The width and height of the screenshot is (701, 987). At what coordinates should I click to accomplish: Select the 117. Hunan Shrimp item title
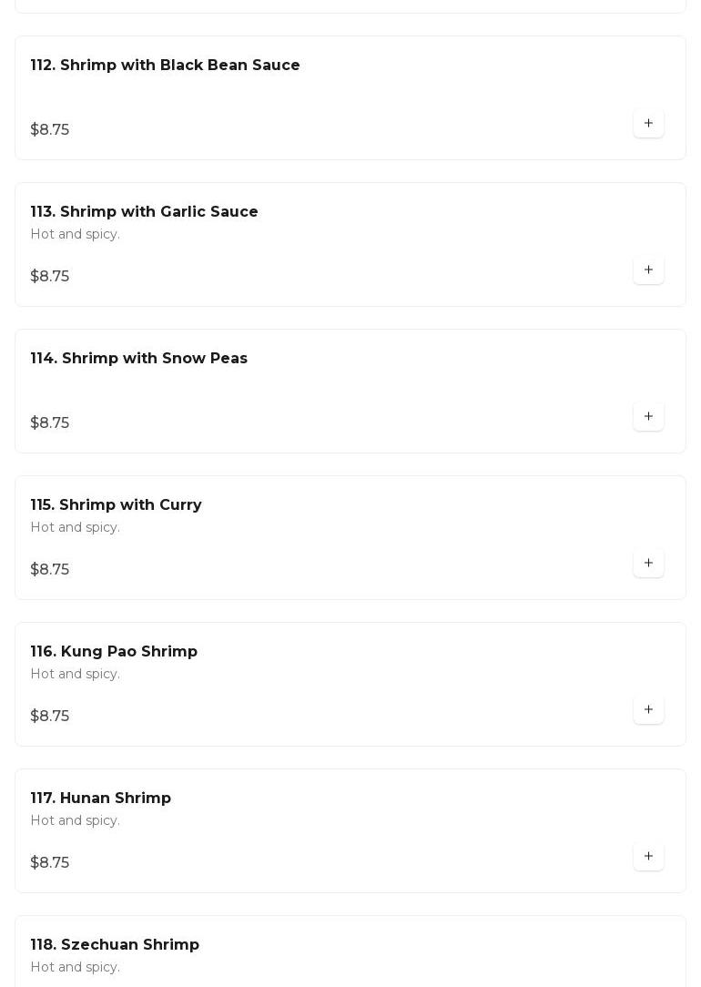pos(100,799)
